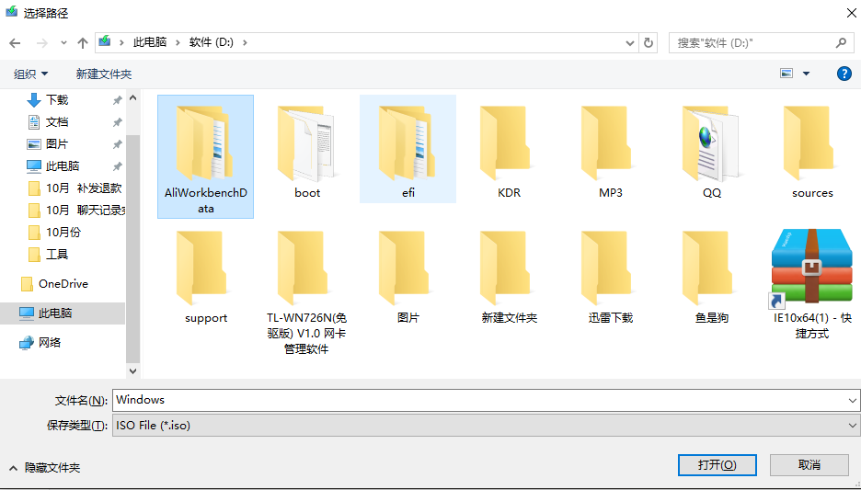861x490 pixels.
Task: Select the boot folder
Action: [x=307, y=149]
